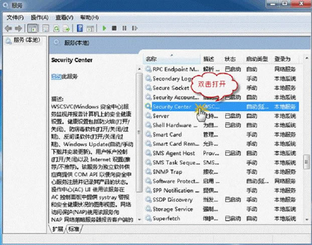Screen dimensions: 312x245
Task: Switch to the 扩展 tab
Action: tap(58, 229)
